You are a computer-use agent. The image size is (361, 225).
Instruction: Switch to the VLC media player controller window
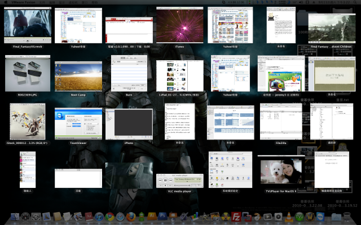180,181
